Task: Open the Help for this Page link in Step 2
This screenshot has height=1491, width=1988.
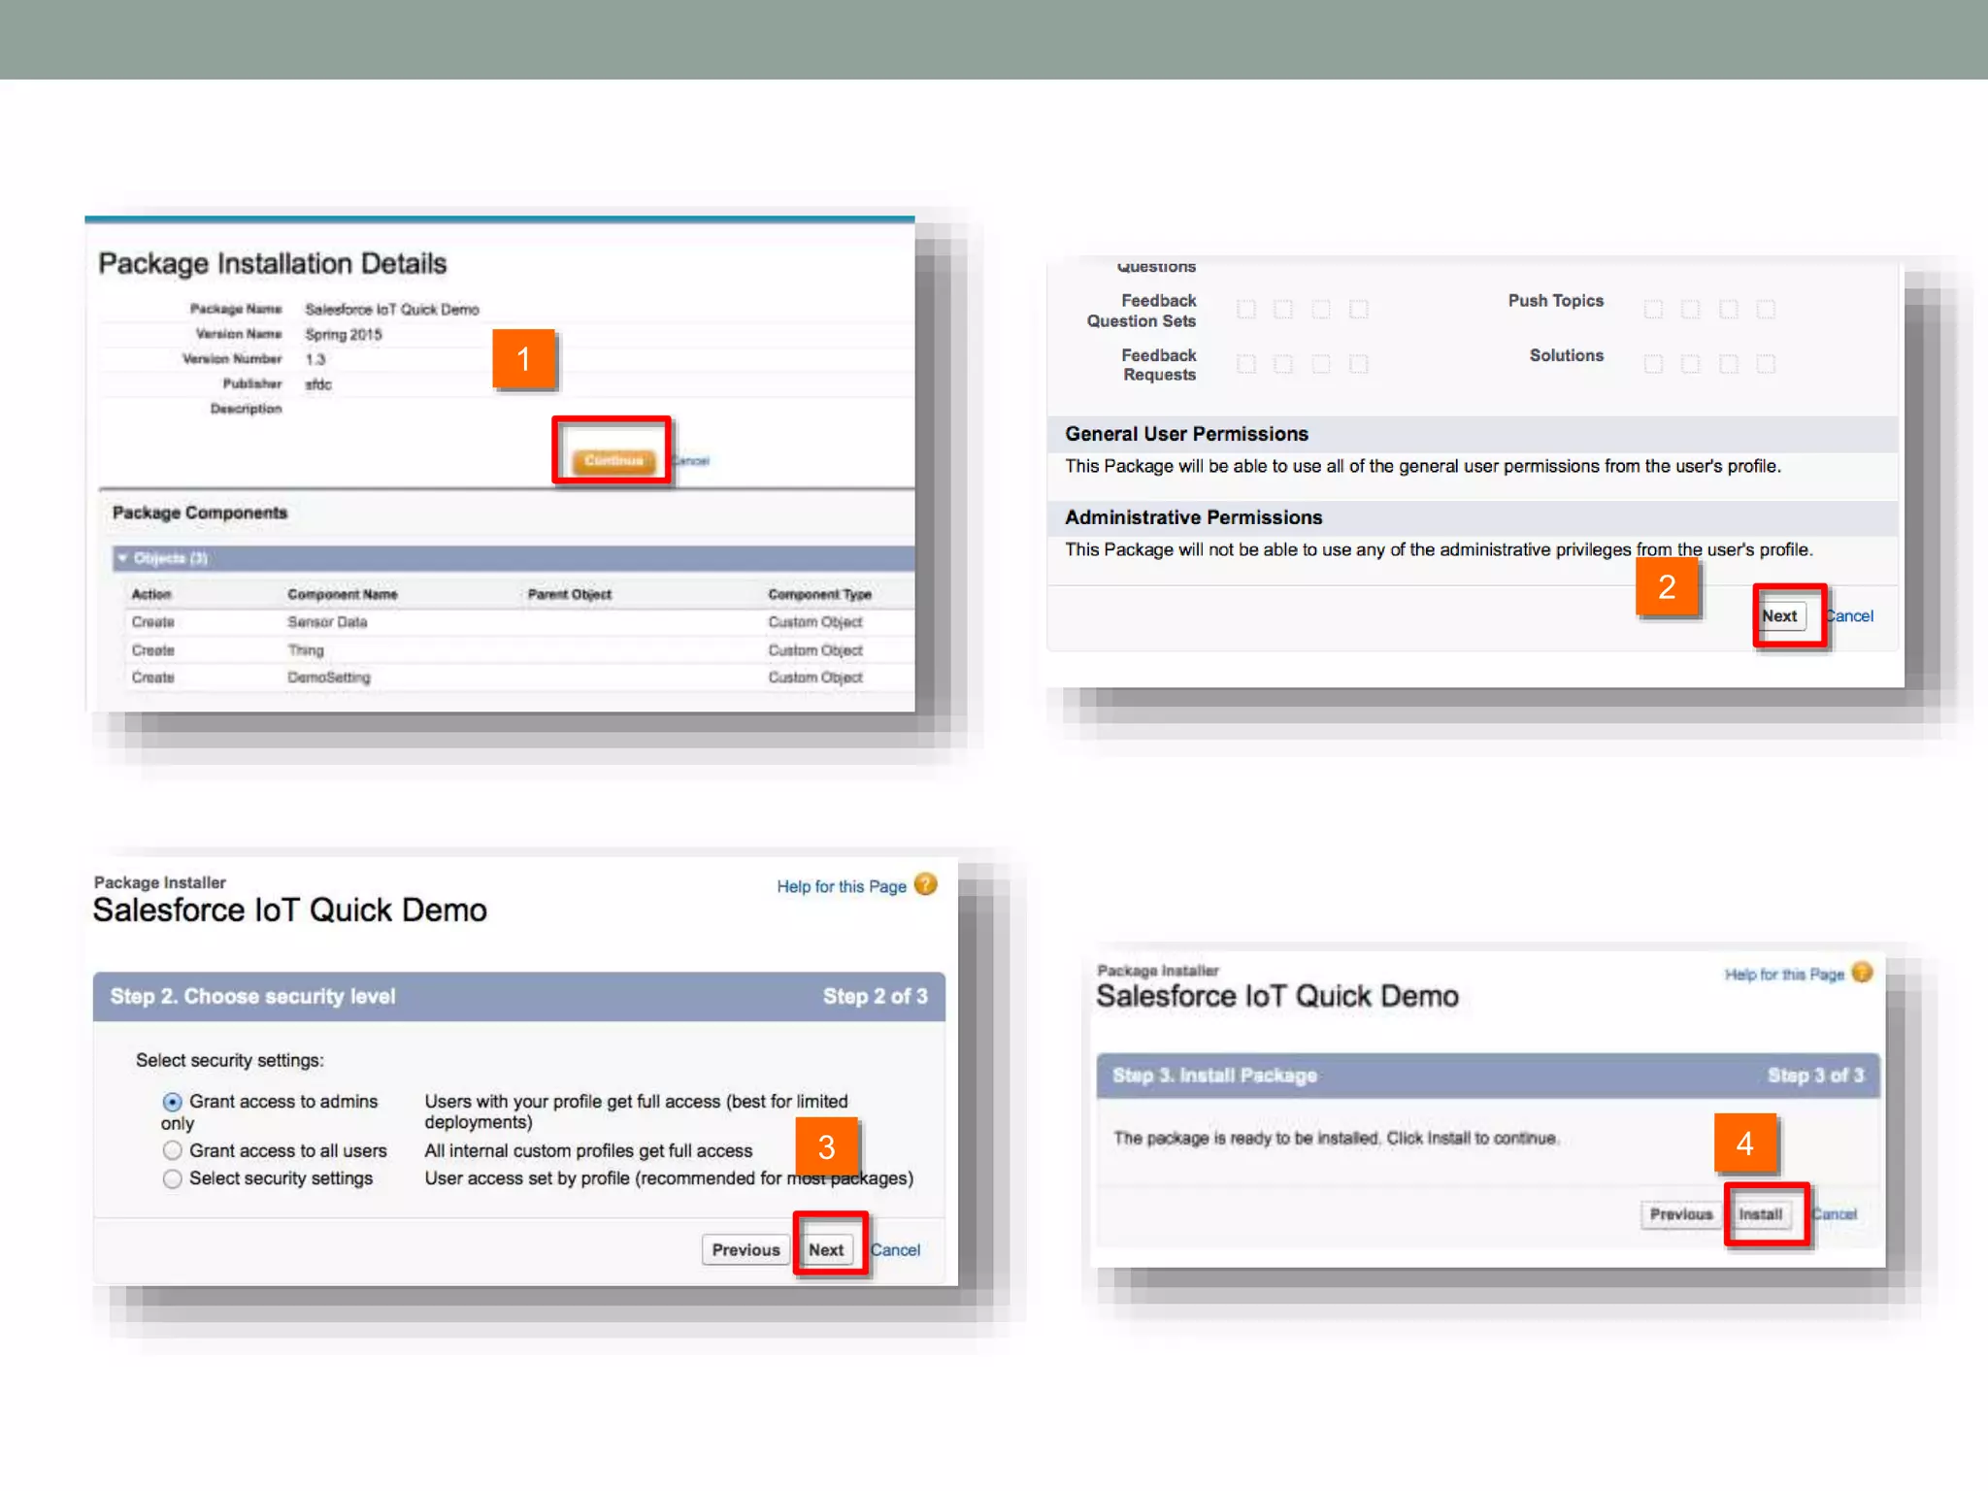Action: click(x=841, y=887)
